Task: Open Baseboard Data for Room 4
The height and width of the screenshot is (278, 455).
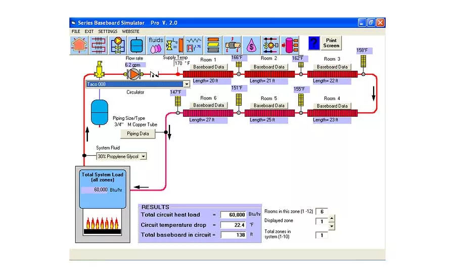Action: 332,106
